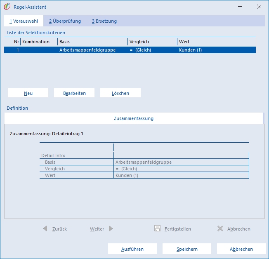Image resolution: width=269 pixels, height=259 pixels.
Task: Click the gray X icon beside Abbrechen
Action: (x=220, y=228)
